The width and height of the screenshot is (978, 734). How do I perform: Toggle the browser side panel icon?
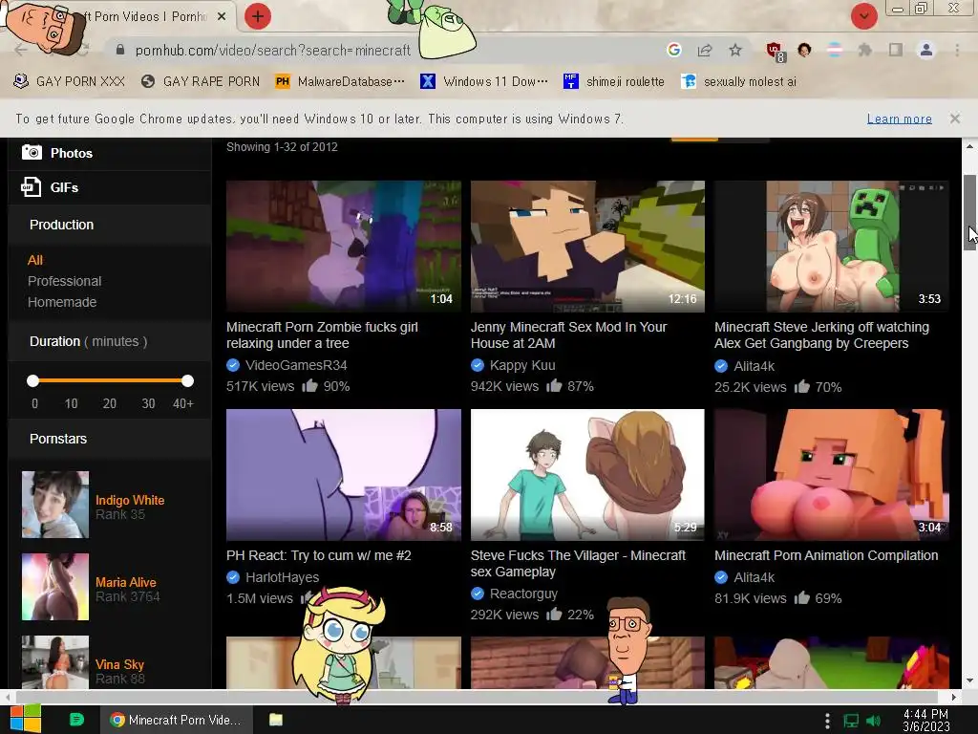click(896, 50)
